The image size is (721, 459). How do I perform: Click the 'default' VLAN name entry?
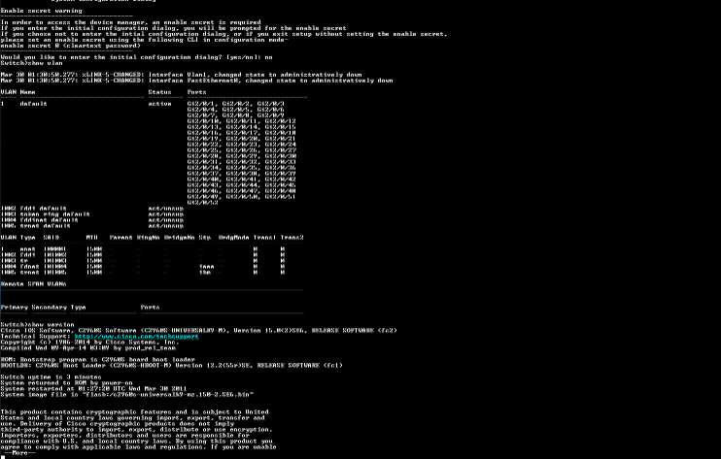pyautogui.click(x=33, y=104)
